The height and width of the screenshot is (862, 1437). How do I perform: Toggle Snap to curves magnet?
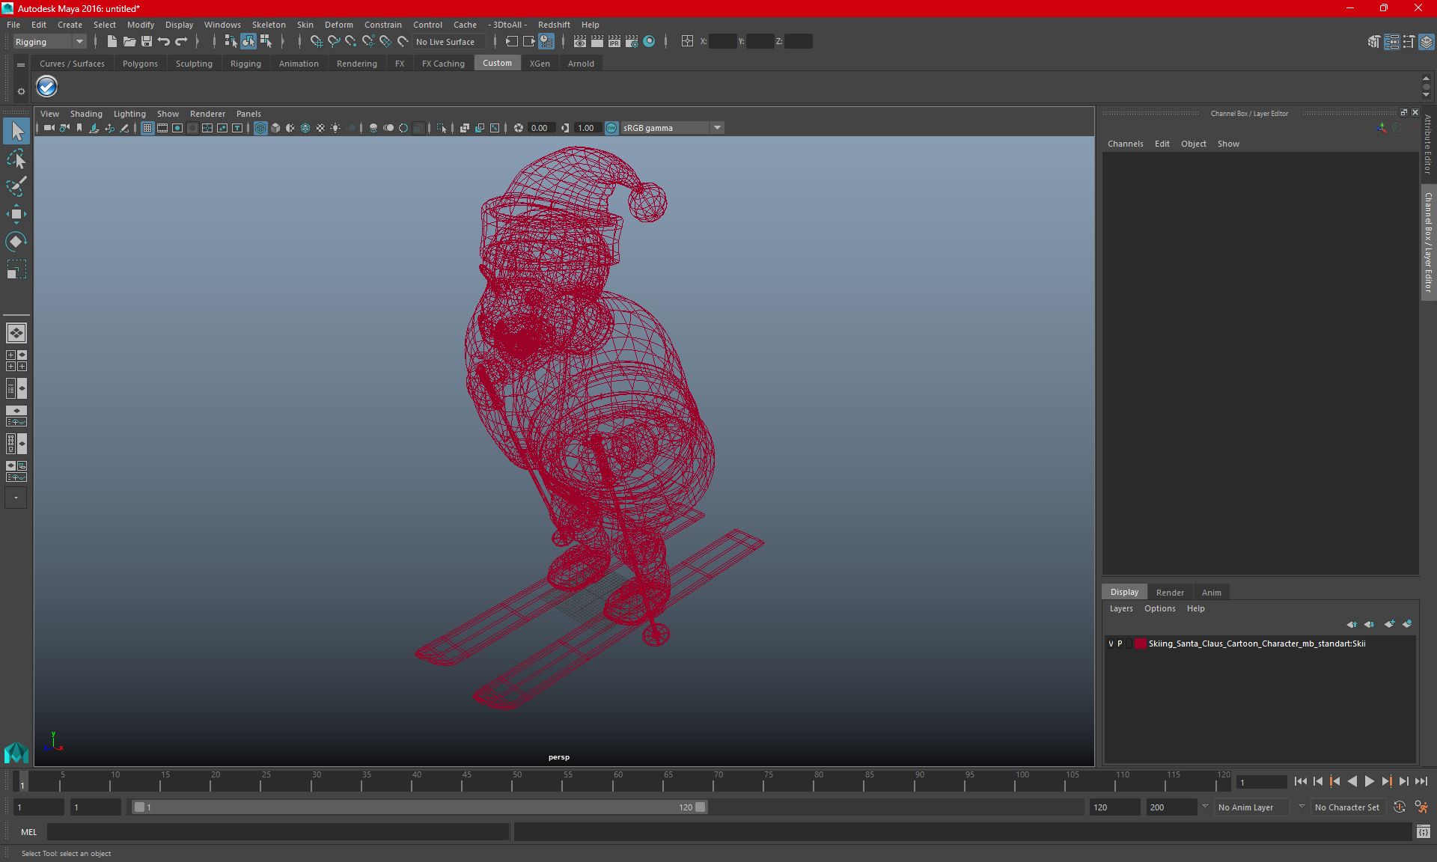(x=333, y=42)
